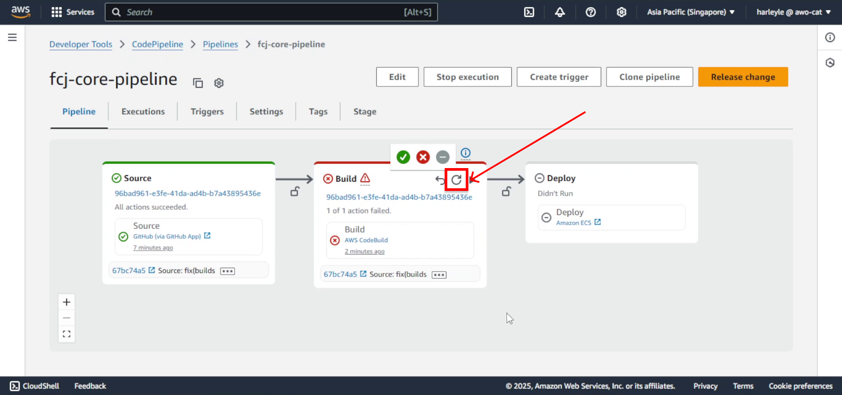This screenshot has height=395, width=842.
Task: Click the Build stage rollback arrow icon
Action: [x=440, y=179]
